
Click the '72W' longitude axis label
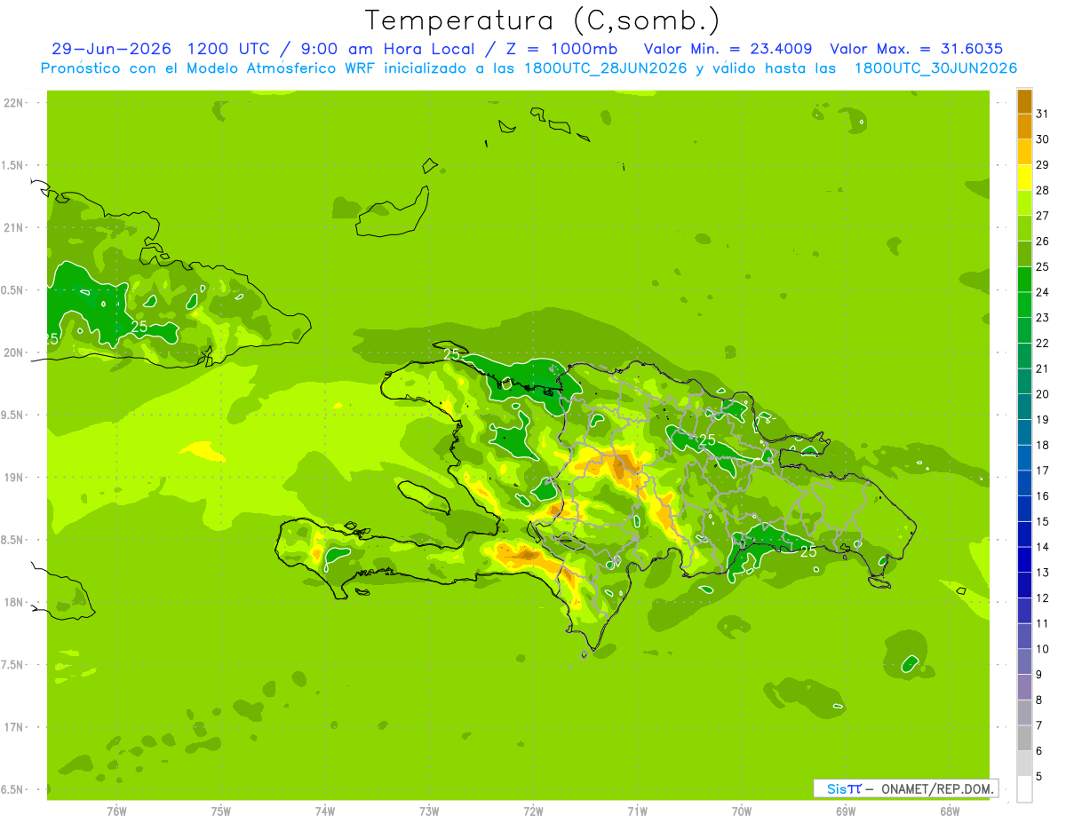coord(533,811)
